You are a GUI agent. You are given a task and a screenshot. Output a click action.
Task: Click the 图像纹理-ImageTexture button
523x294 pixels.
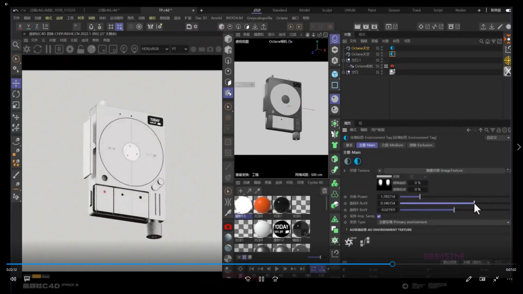(x=444, y=170)
